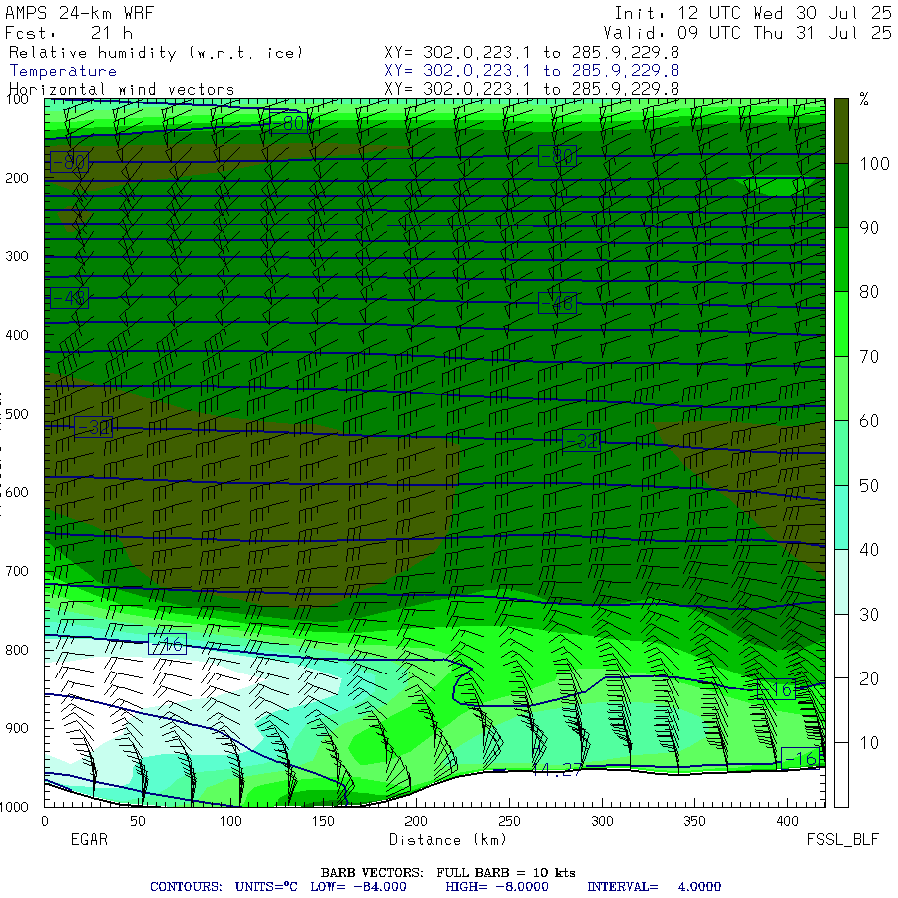The height and width of the screenshot is (898, 898).
Task: Select the "Relative humidity (w.r.t. ice)" label
Action: [156, 53]
